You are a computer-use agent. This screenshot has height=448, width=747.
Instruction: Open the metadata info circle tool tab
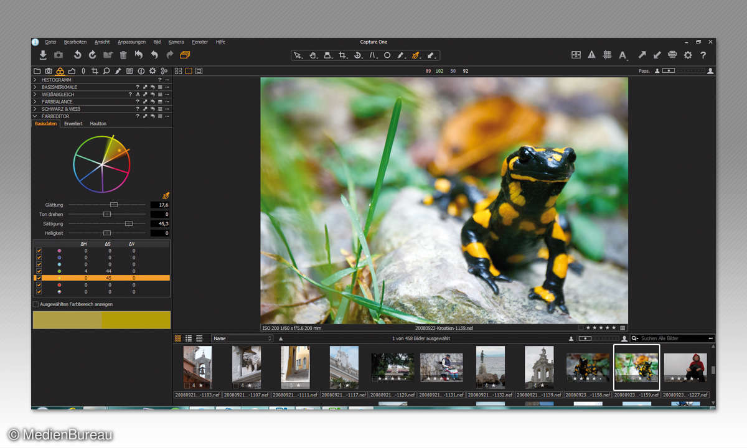pos(141,71)
